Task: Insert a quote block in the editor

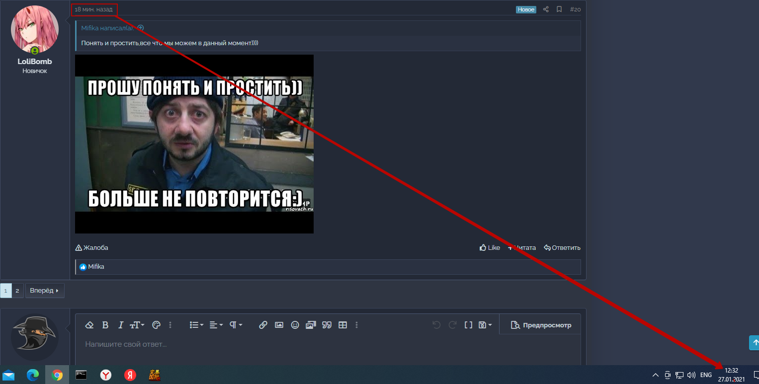Action: tap(327, 324)
